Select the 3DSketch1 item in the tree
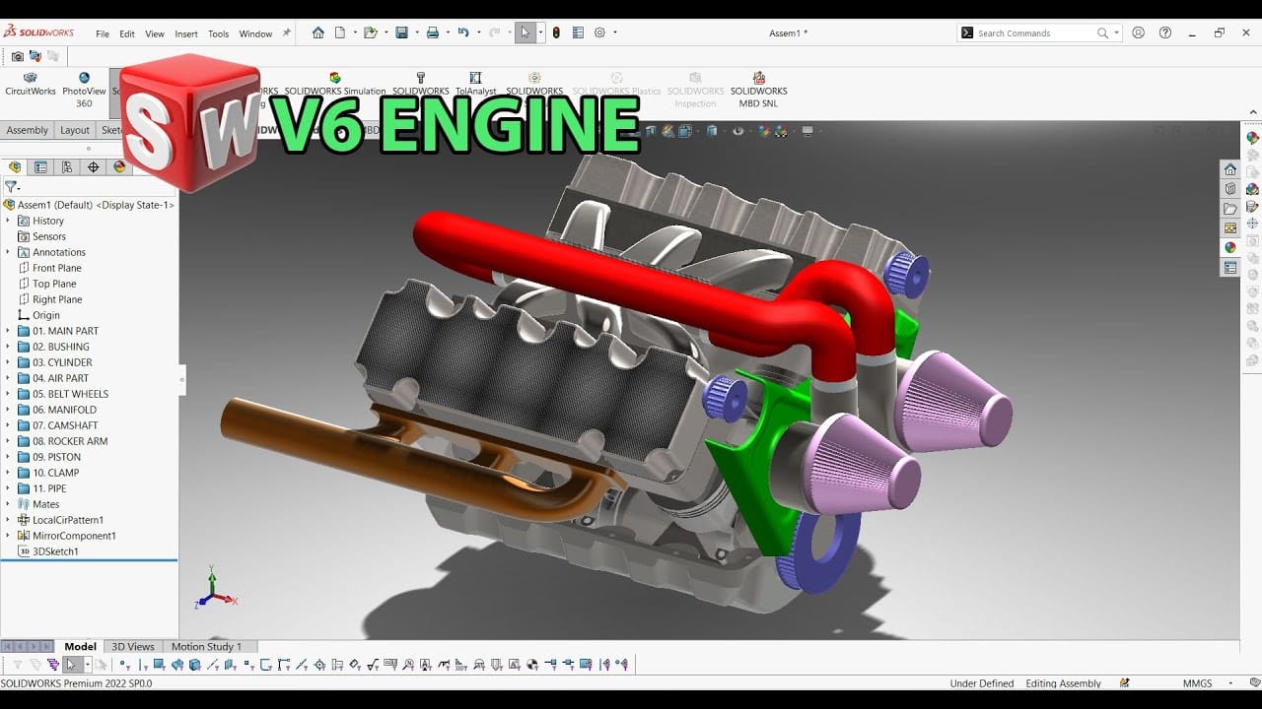The image size is (1262, 709). [x=55, y=551]
